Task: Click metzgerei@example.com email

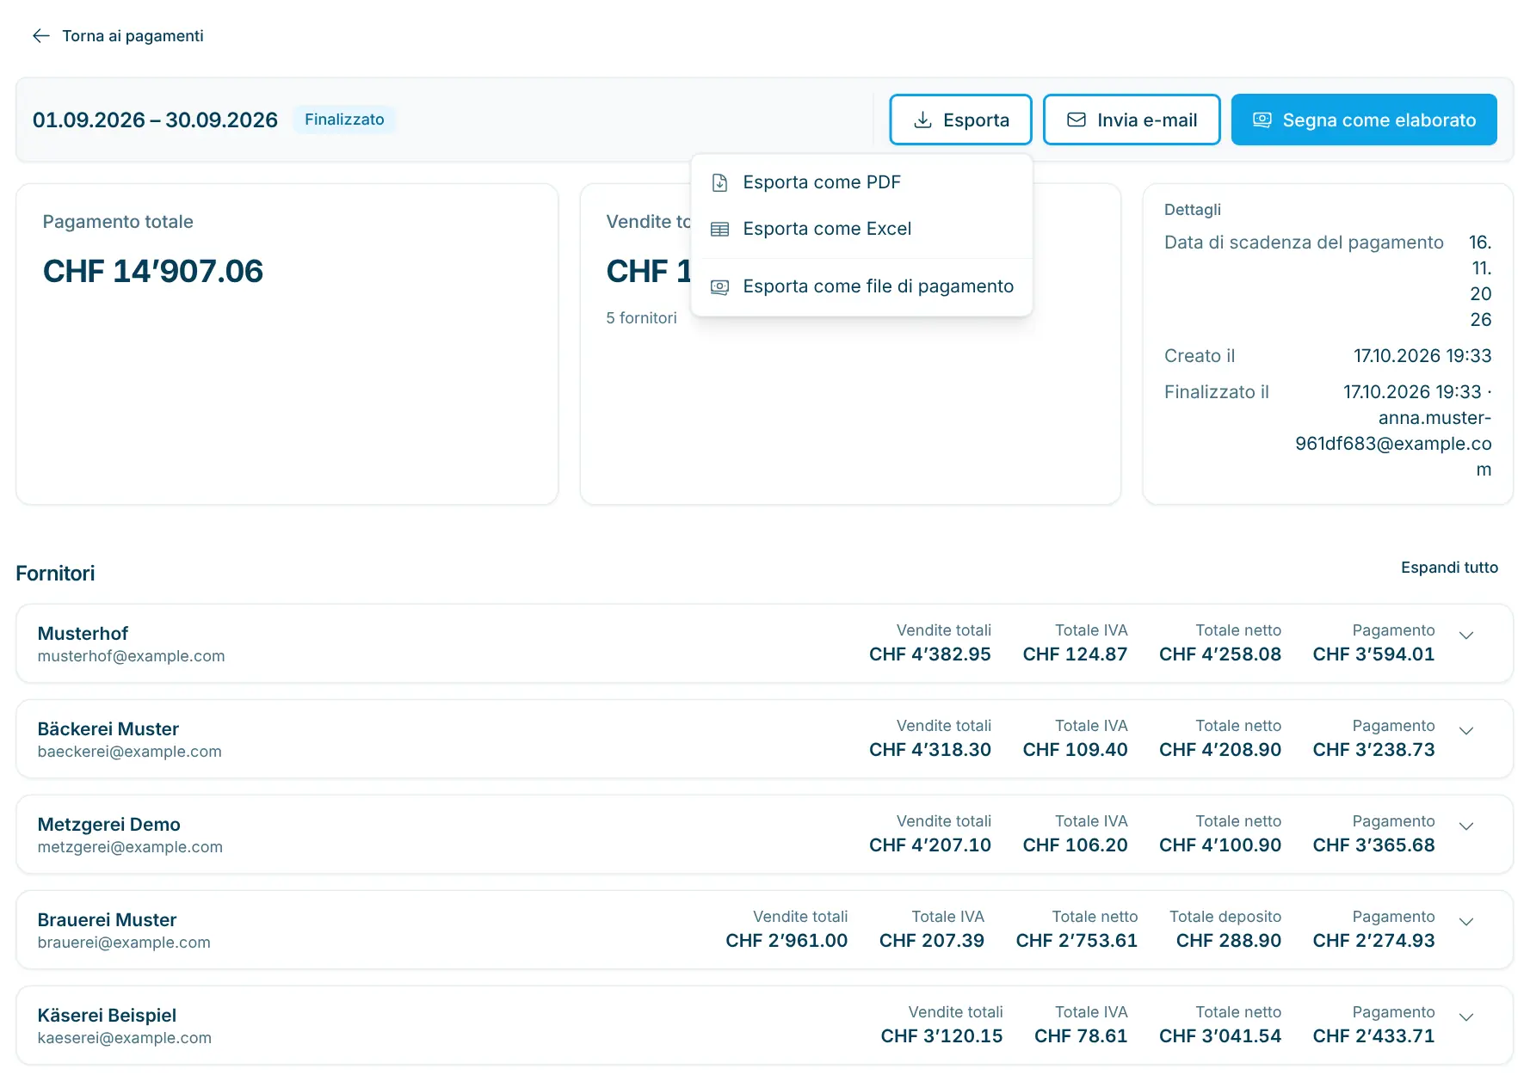Action: (130, 847)
